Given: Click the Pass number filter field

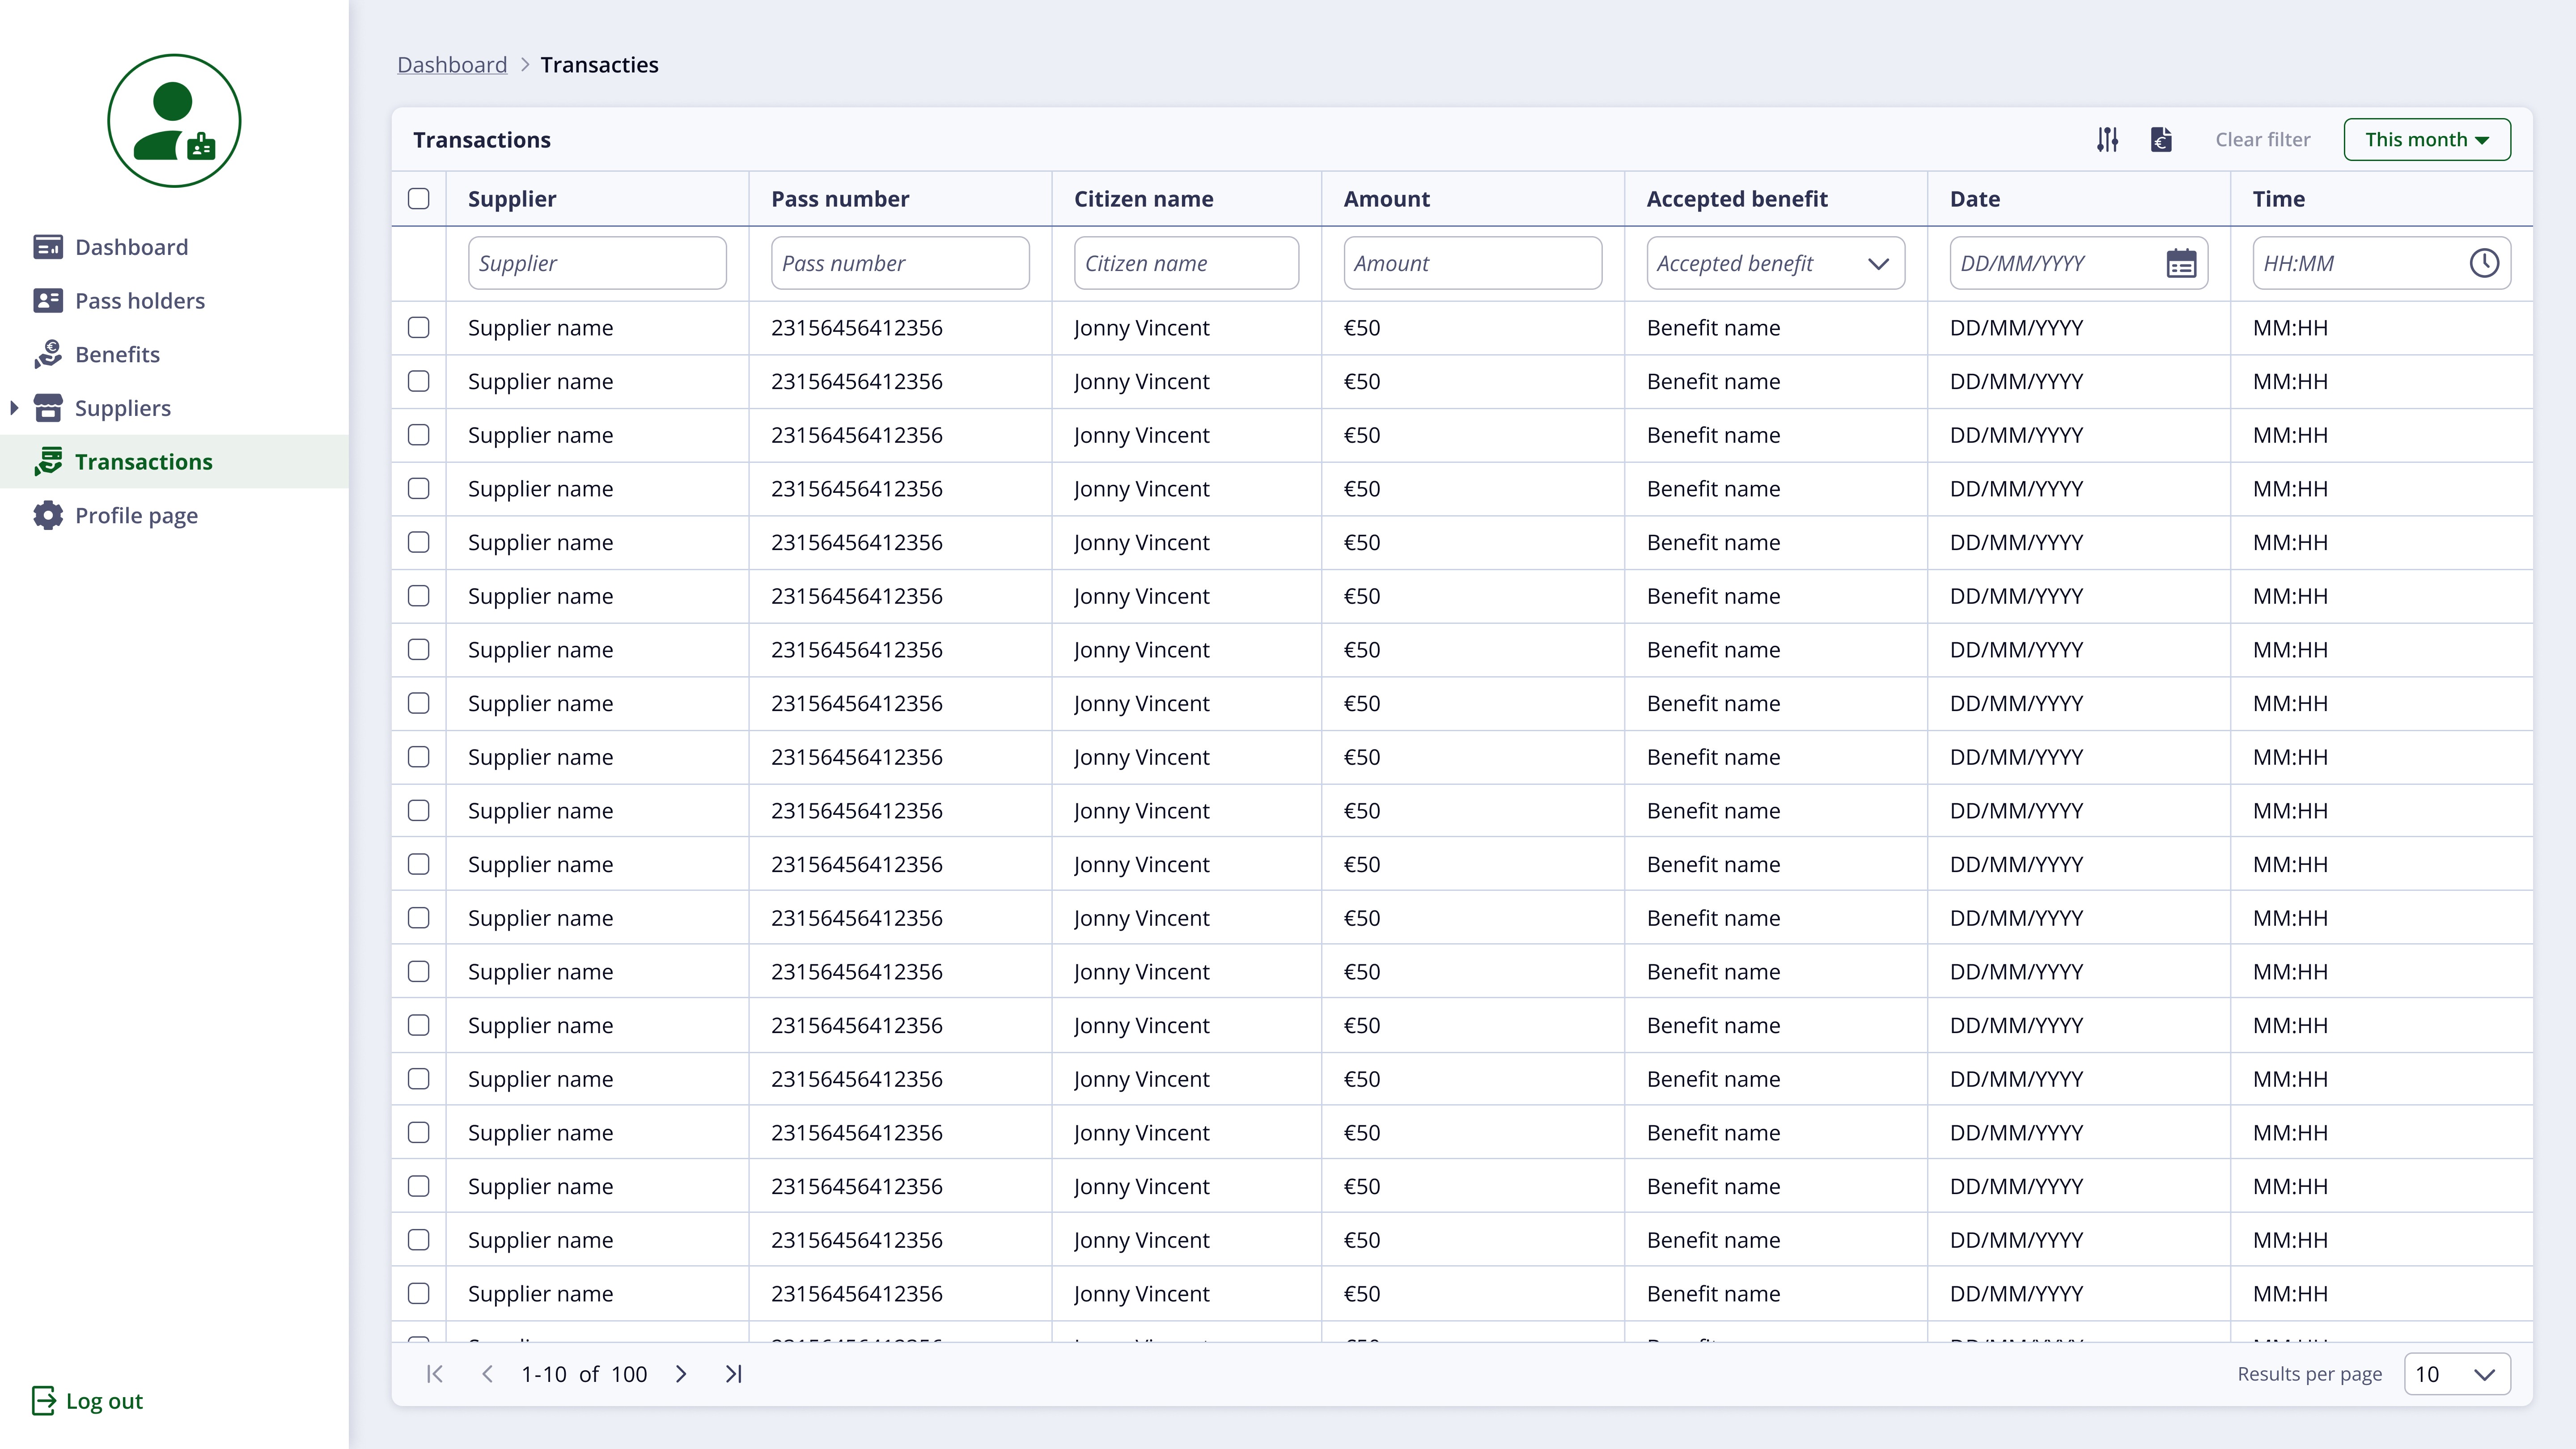Looking at the screenshot, I should (x=899, y=263).
